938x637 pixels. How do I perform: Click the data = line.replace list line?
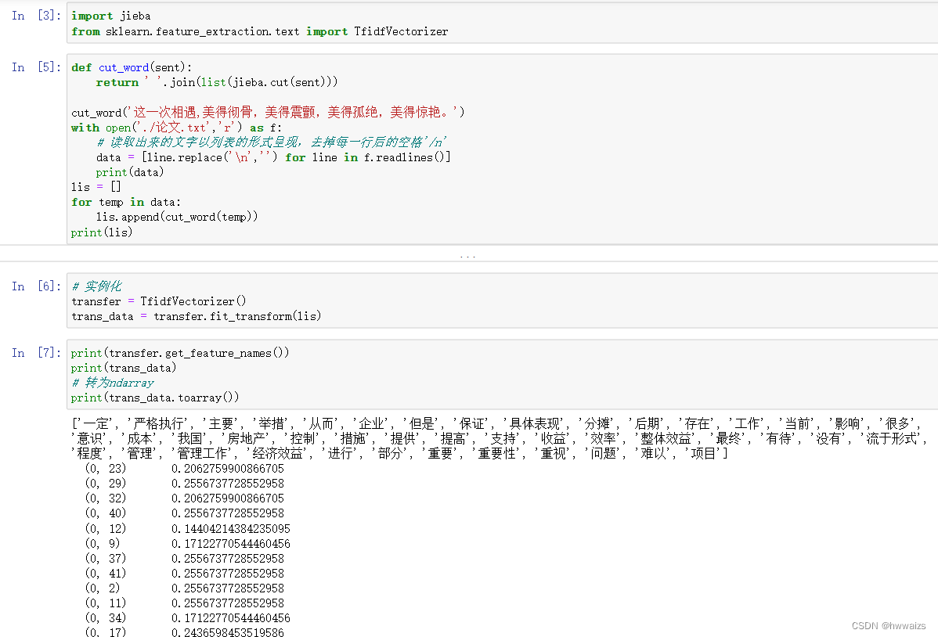(x=273, y=157)
